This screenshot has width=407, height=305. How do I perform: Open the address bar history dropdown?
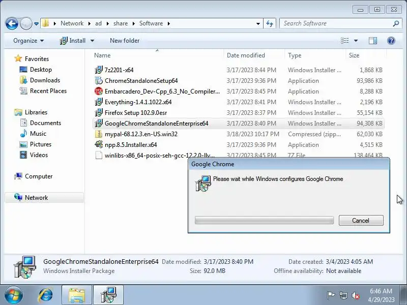coord(258,23)
